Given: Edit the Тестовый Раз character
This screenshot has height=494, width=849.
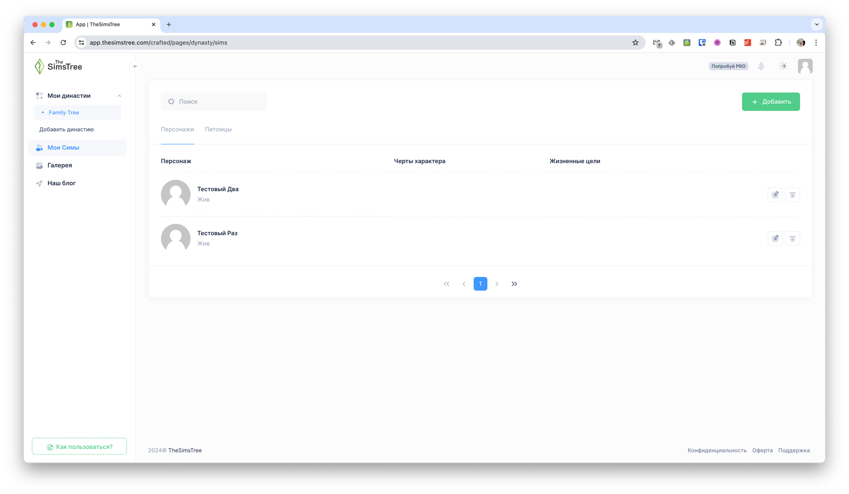Looking at the screenshot, I should 775,239.
